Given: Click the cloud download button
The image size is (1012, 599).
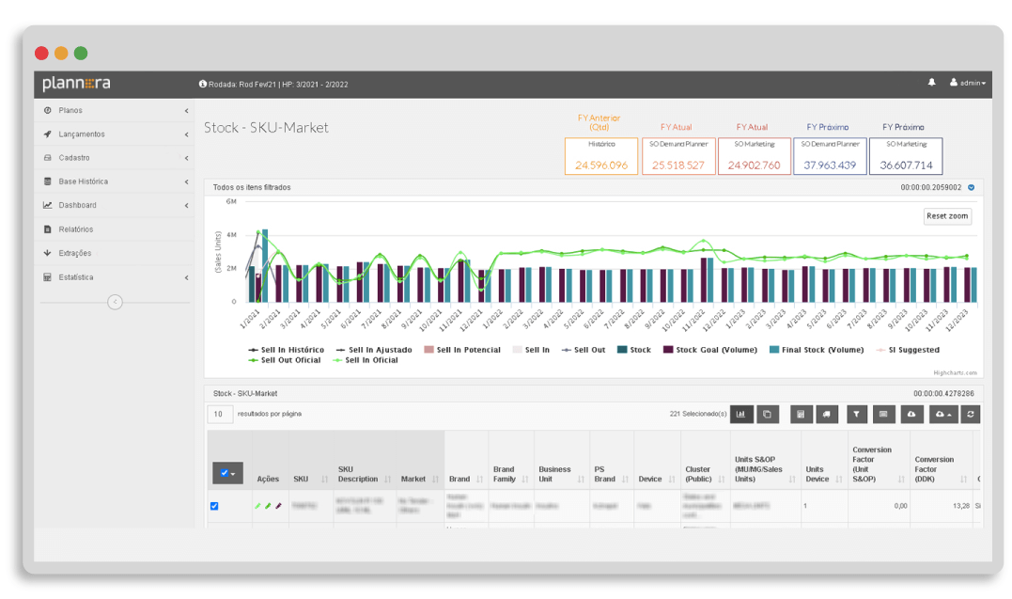Looking at the screenshot, I should coord(911,414).
